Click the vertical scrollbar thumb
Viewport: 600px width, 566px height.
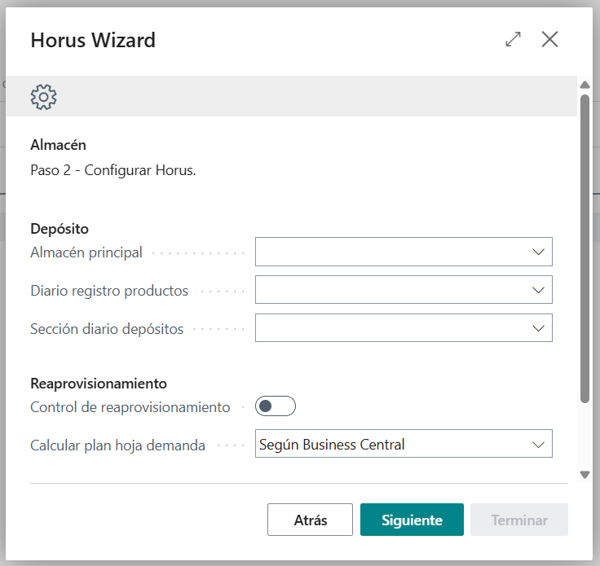[x=585, y=248]
